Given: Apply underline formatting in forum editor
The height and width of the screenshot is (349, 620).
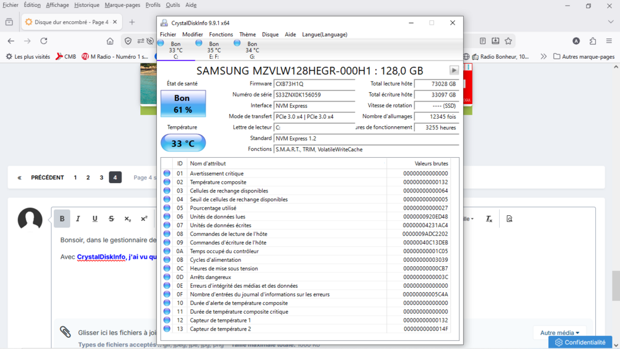Looking at the screenshot, I should [x=95, y=218].
